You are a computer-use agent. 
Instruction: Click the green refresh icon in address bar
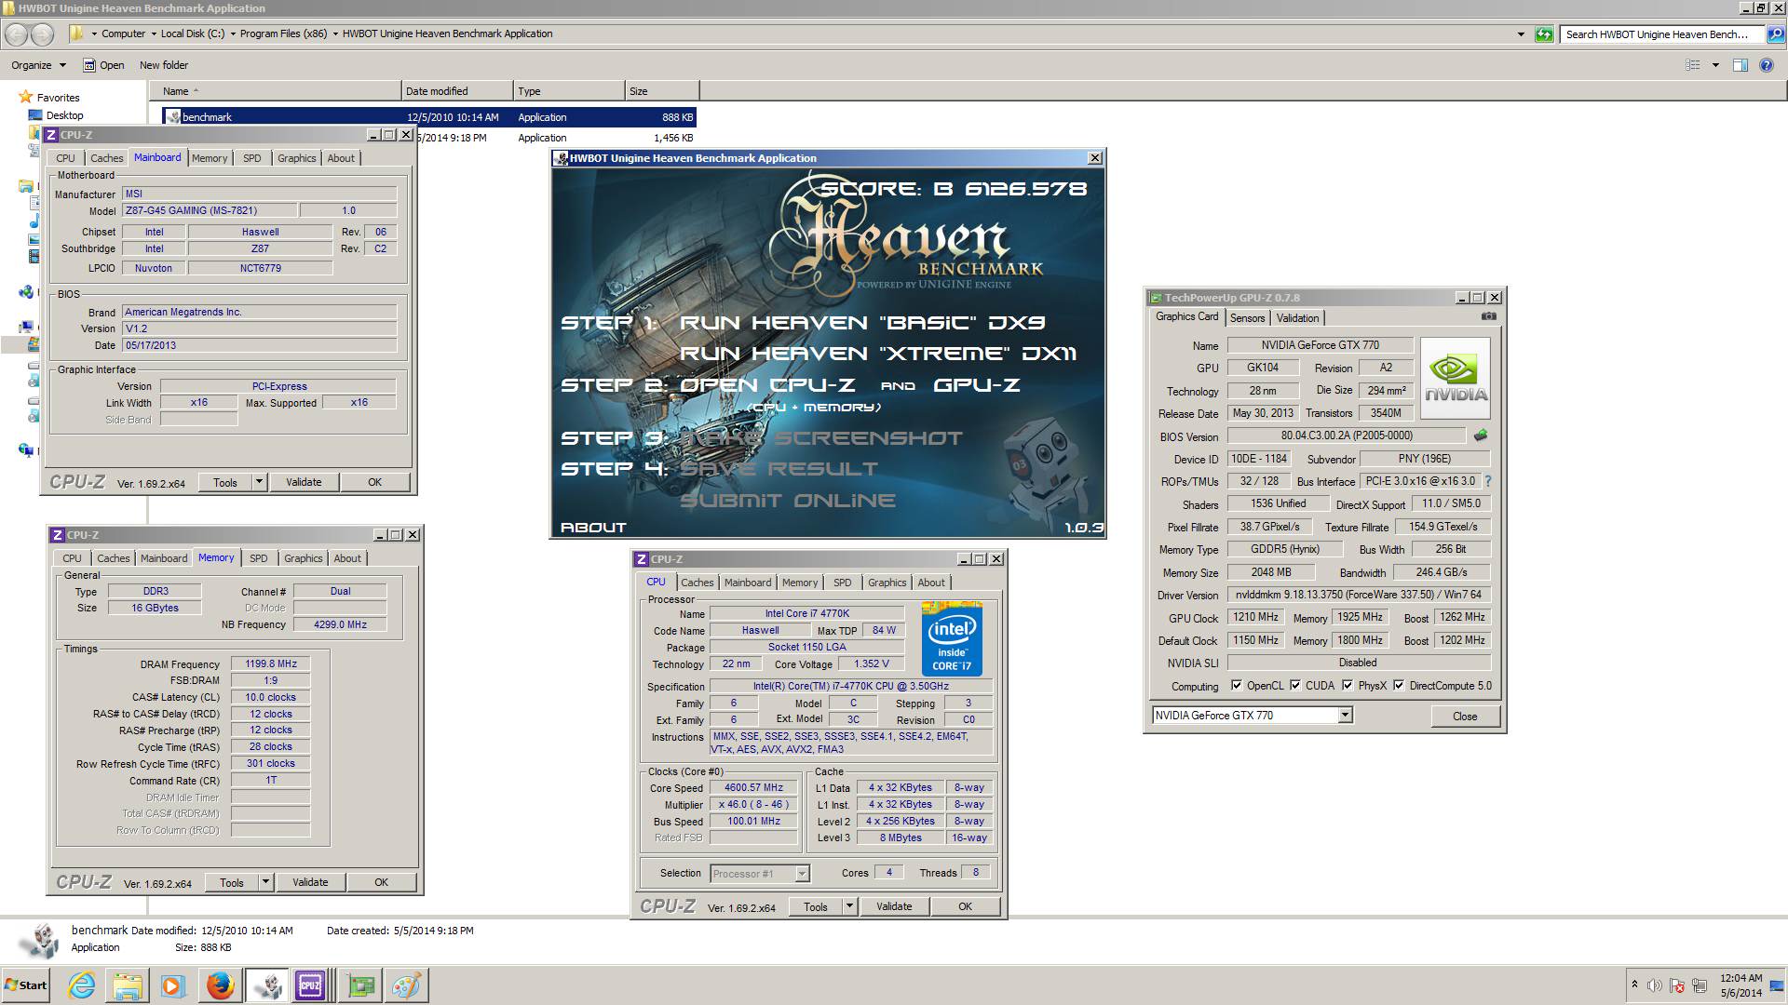coord(1544,34)
